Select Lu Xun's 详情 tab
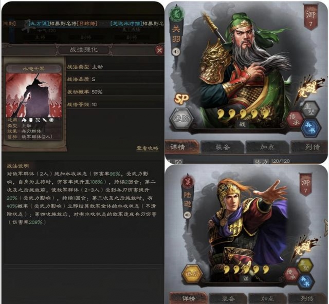Screen dimensions: 329x304 (188, 298)
